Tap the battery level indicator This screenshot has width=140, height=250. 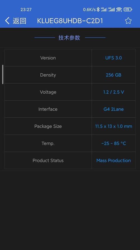coord(128,10)
